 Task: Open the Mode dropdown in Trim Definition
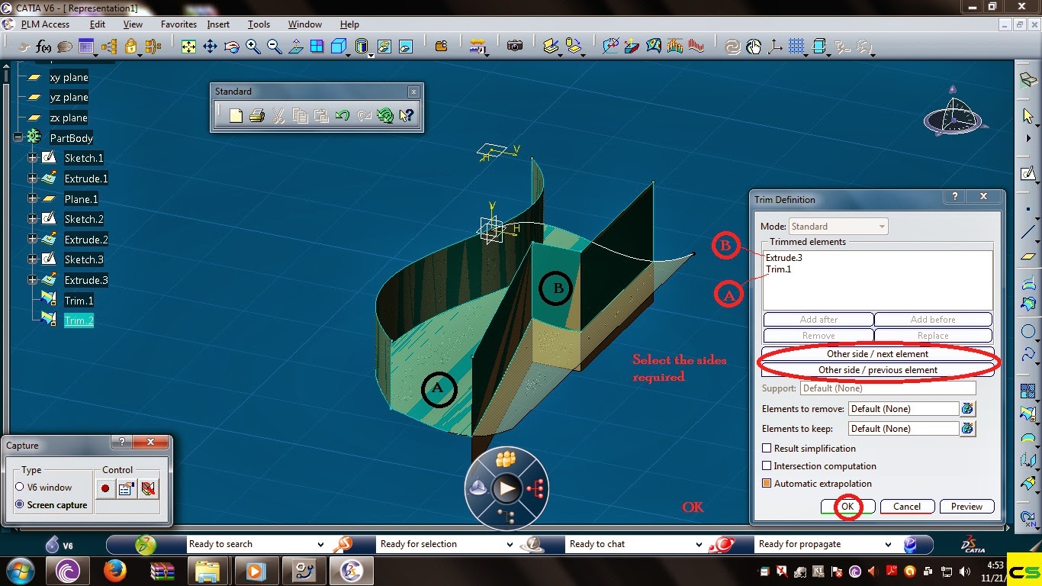(x=883, y=226)
